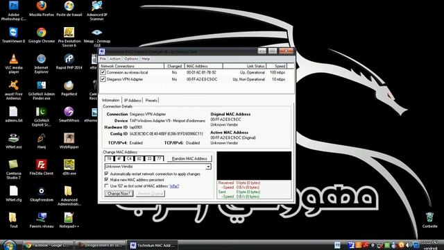Open Favoris réseau icon

[x=42, y=220]
